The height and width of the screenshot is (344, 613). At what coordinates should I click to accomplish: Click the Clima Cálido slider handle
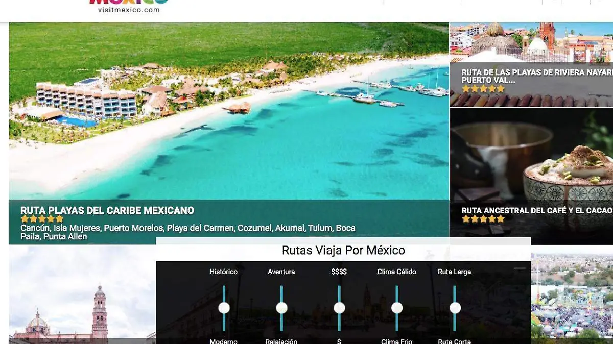click(397, 308)
